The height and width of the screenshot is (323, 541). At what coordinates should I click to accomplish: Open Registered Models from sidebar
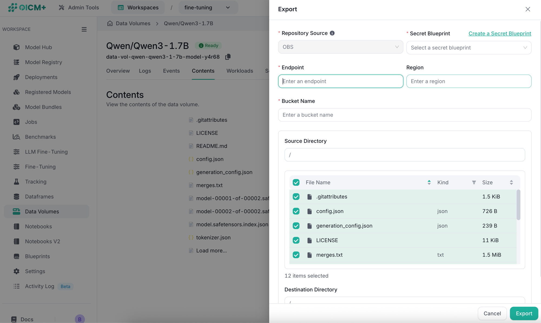click(48, 92)
